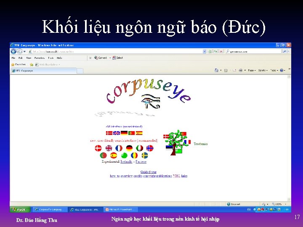Click the browser Back arrow button

pyautogui.click(x=13, y=52)
